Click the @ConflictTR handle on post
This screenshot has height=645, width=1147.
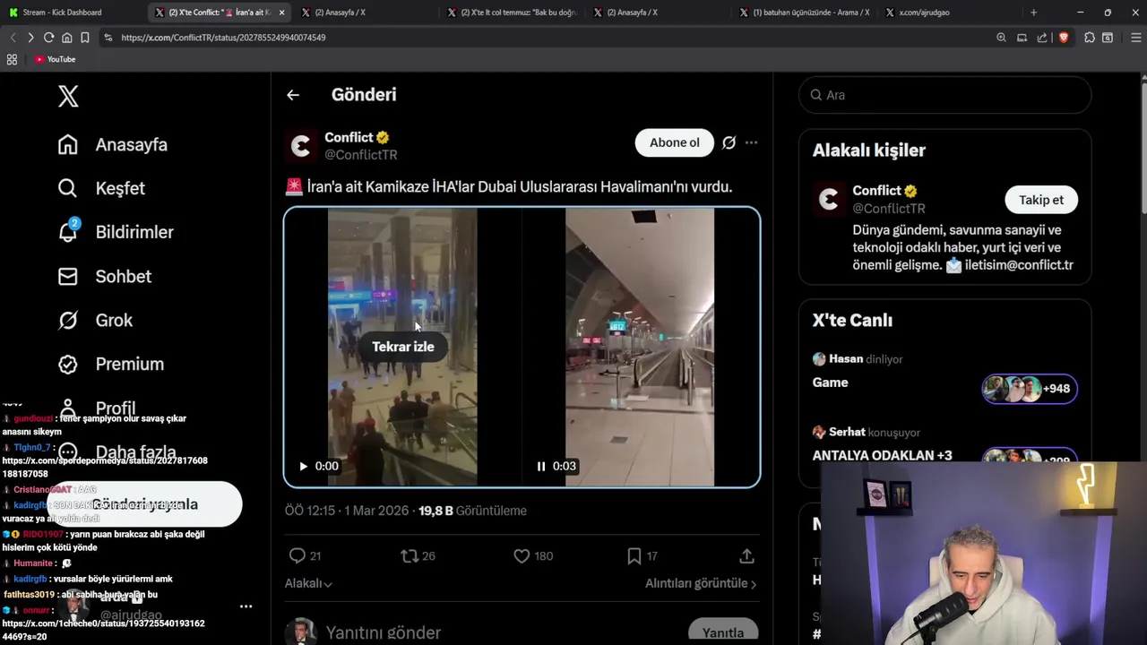[360, 155]
